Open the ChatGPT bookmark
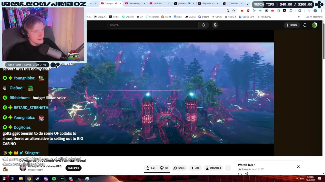This screenshot has width=325, height=182. point(230,17)
